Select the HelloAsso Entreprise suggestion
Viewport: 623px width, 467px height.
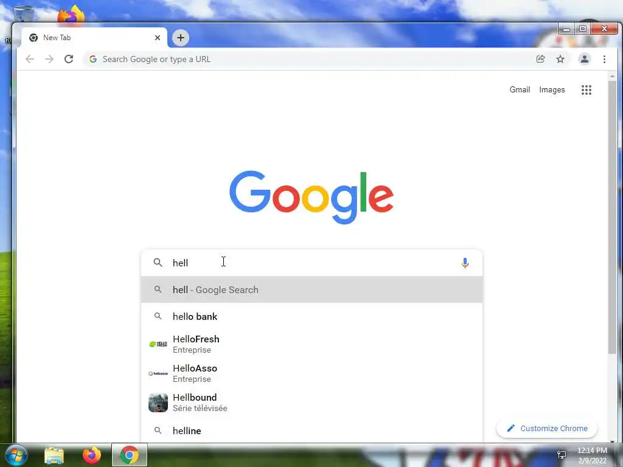pyautogui.click(x=312, y=373)
